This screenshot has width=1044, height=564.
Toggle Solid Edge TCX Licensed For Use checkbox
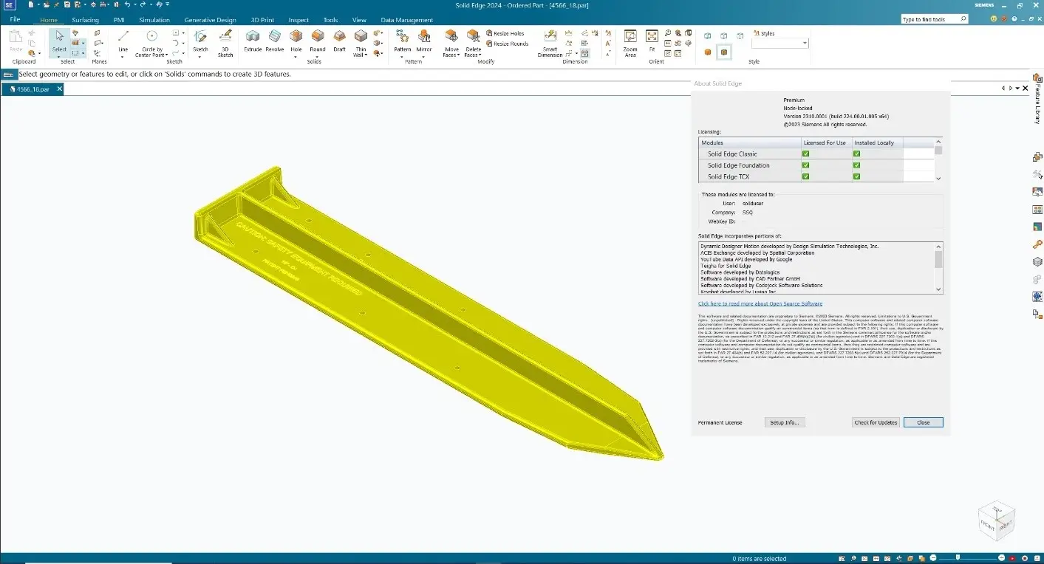[x=805, y=176]
